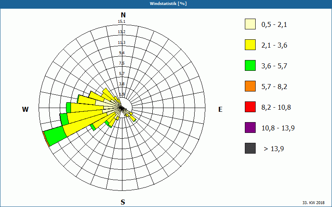Screen dimensions: 332x207
Task: Click the orange tip of the longest wind bar
Action: [46, 139]
